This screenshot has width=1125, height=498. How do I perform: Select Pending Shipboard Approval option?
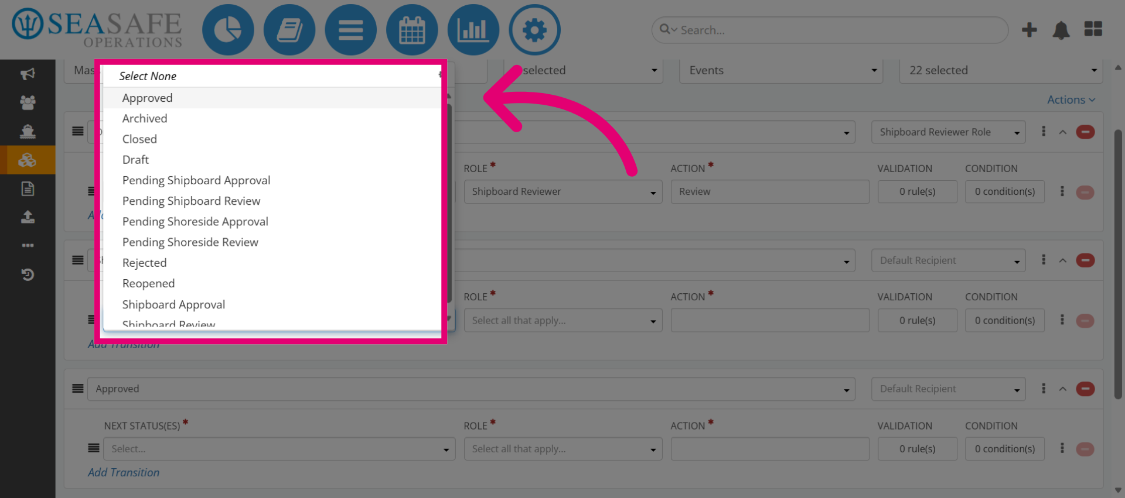[272, 180]
